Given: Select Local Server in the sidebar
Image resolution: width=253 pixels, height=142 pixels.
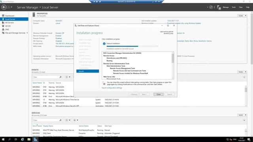Looking at the screenshot, I should [14, 19].
